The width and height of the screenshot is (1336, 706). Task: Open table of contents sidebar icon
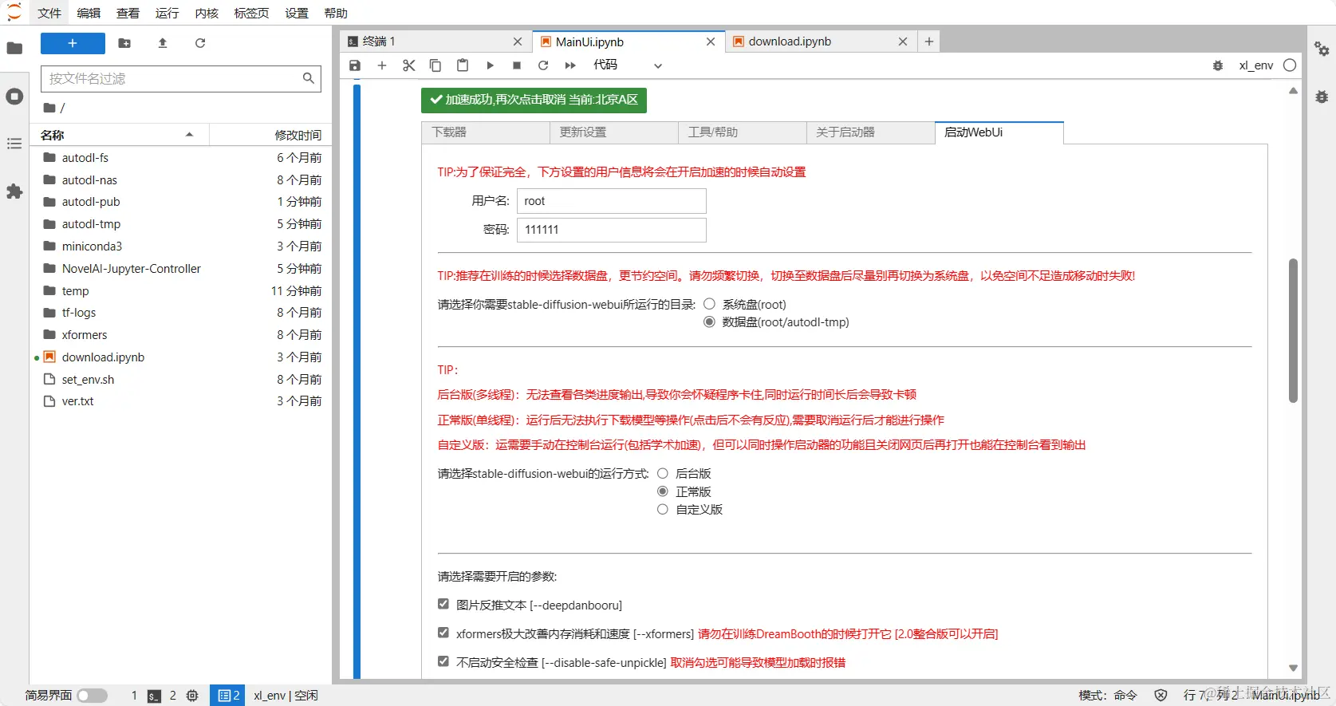(x=14, y=144)
